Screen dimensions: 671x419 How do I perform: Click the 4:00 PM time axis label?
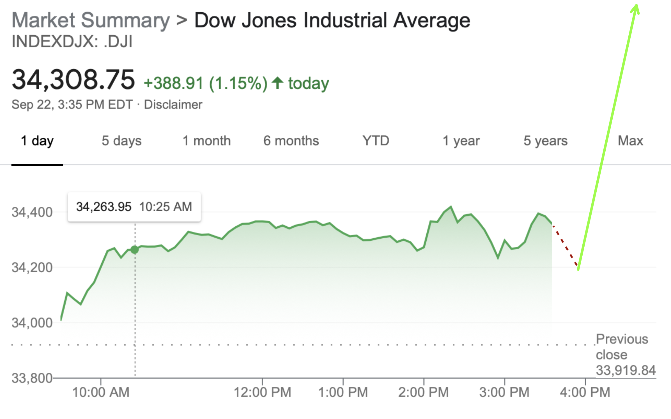585,392
